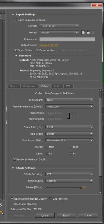Open the TV Standard dropdown
The image size is (104, 224).
69,100
